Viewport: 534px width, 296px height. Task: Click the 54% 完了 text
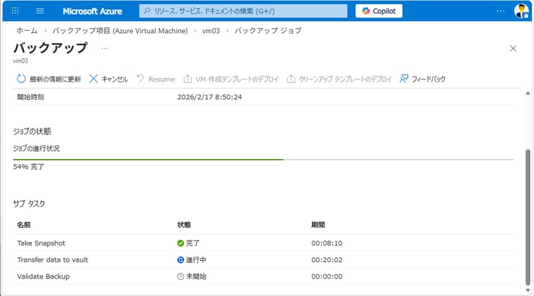29,167
